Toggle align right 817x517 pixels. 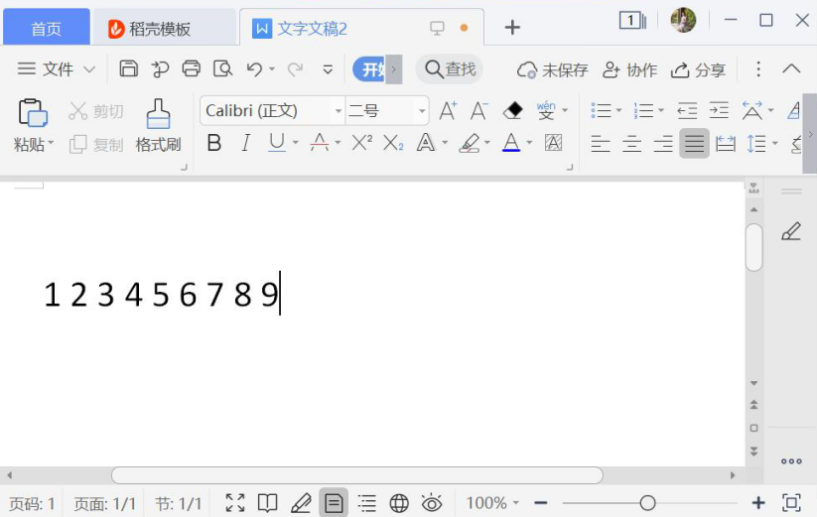(x=663, y=143)
